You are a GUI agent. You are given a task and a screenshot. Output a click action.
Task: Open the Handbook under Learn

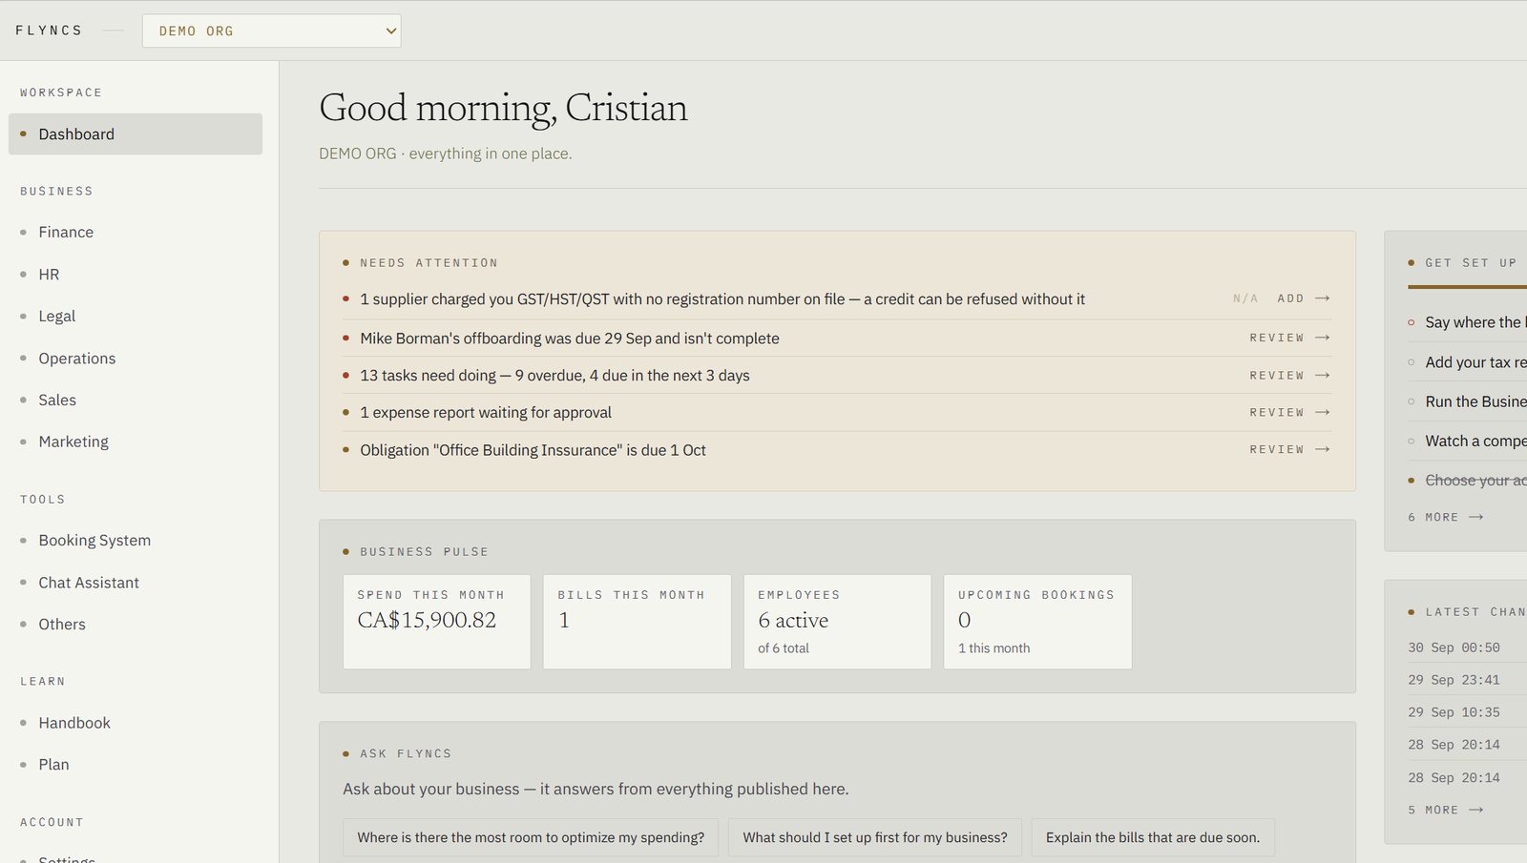(74, 723)
